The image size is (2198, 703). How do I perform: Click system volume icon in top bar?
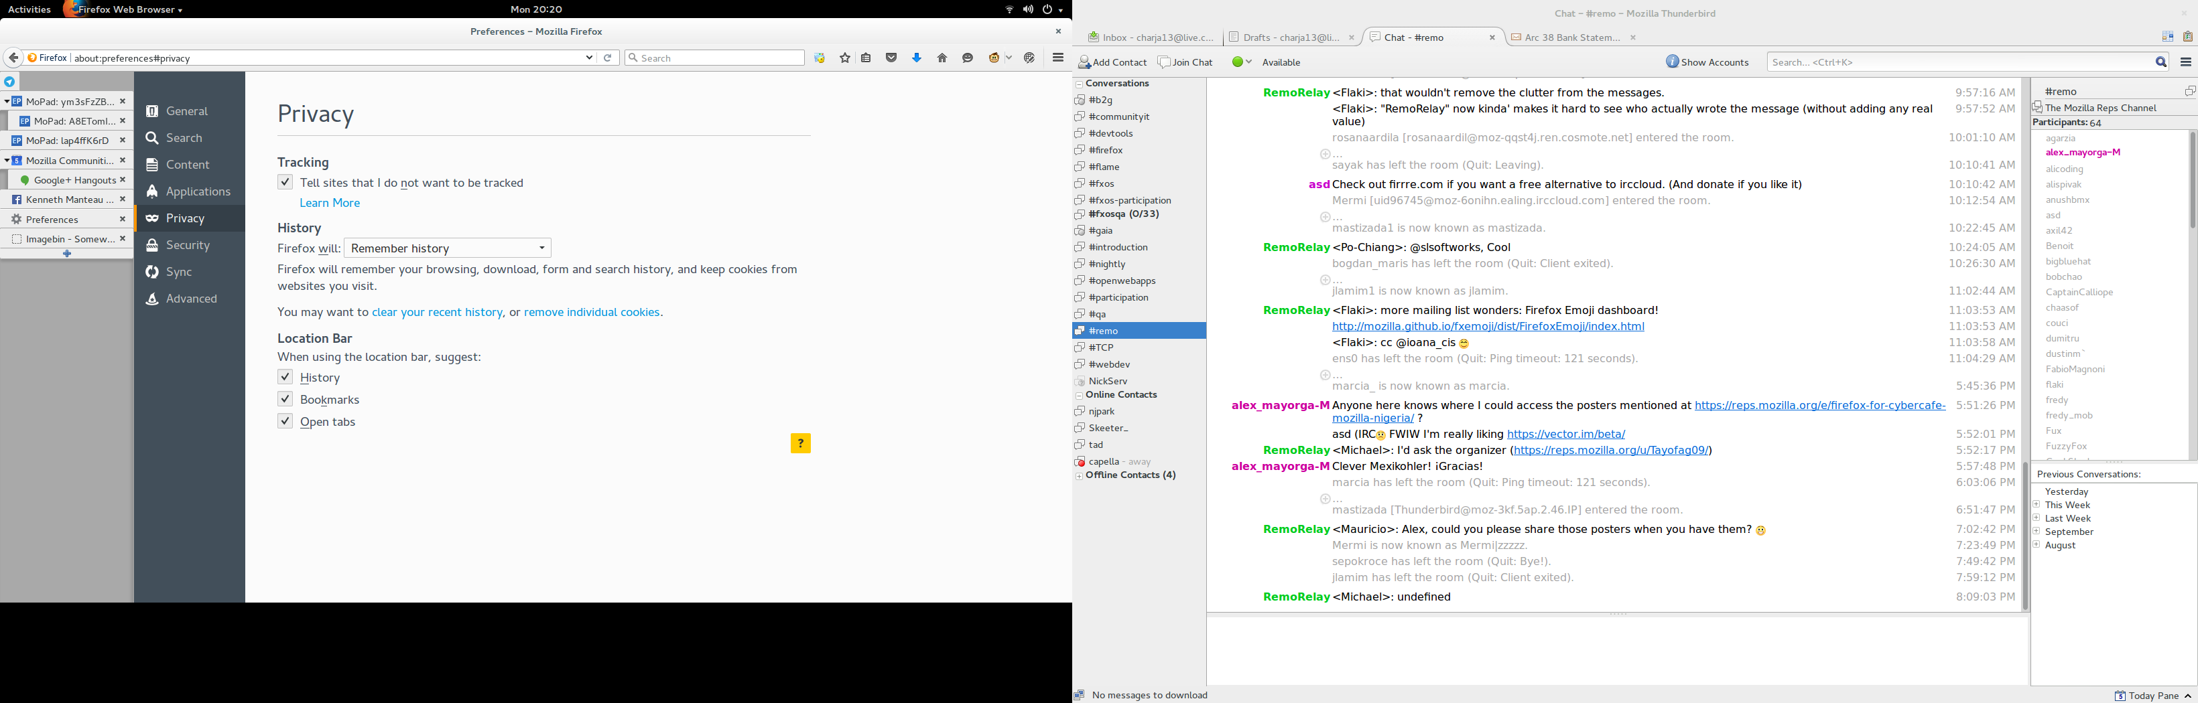coord(1028,9)
